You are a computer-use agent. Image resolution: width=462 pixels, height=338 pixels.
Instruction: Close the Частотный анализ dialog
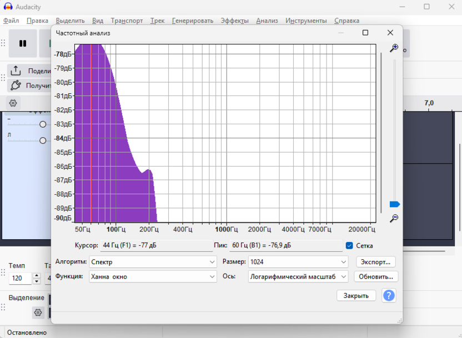[390, 33]
